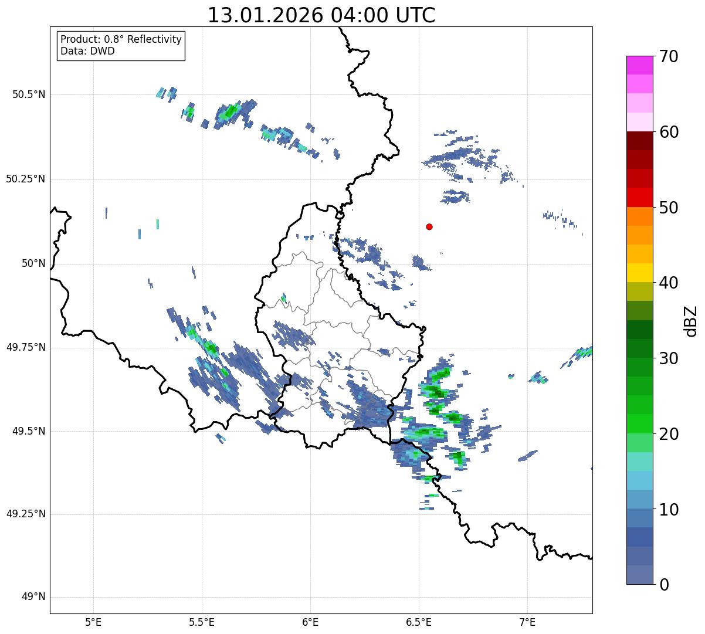Click the colorbar tick label 30
The image size is (705, 634).
coord(668,358)
